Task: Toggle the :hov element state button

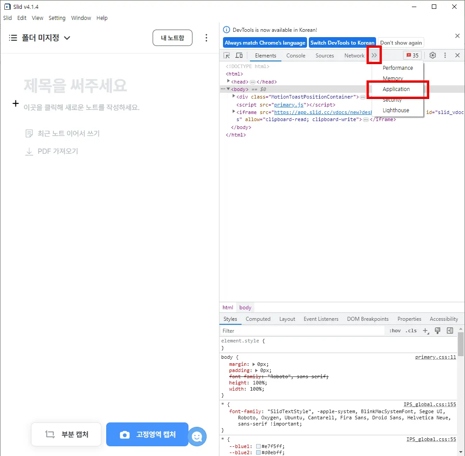Action: 395,331
